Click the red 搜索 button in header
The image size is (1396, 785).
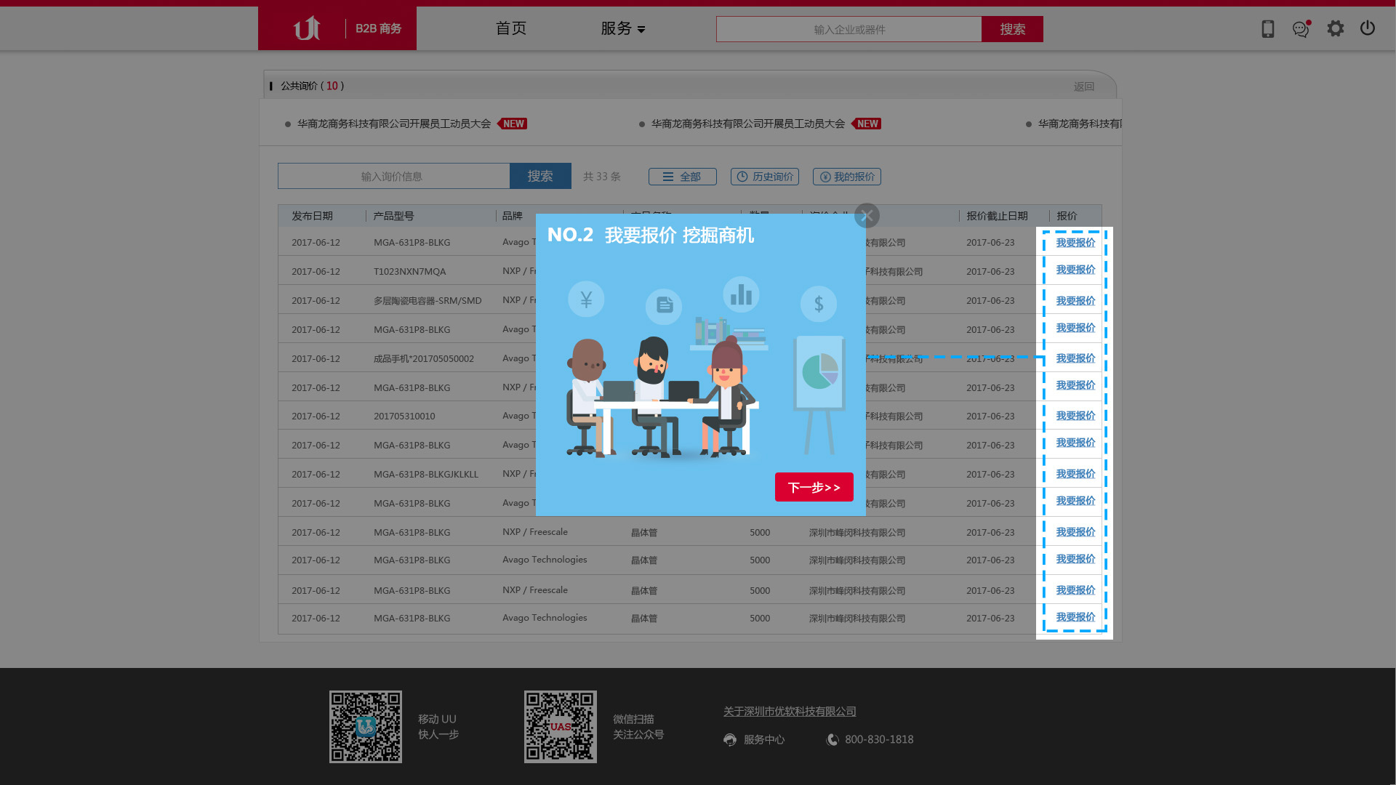(1011, 29)
